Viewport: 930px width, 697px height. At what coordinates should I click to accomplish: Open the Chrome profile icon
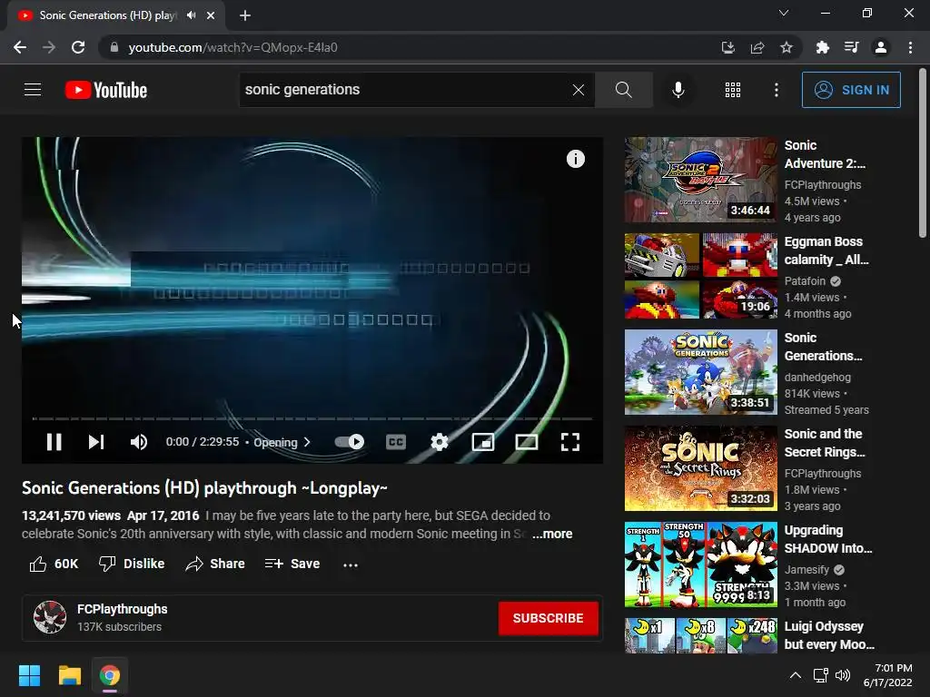[x=881, y=47]
